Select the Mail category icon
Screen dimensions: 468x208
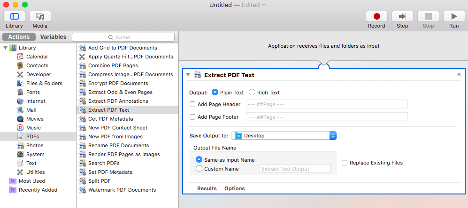[20, 110]
